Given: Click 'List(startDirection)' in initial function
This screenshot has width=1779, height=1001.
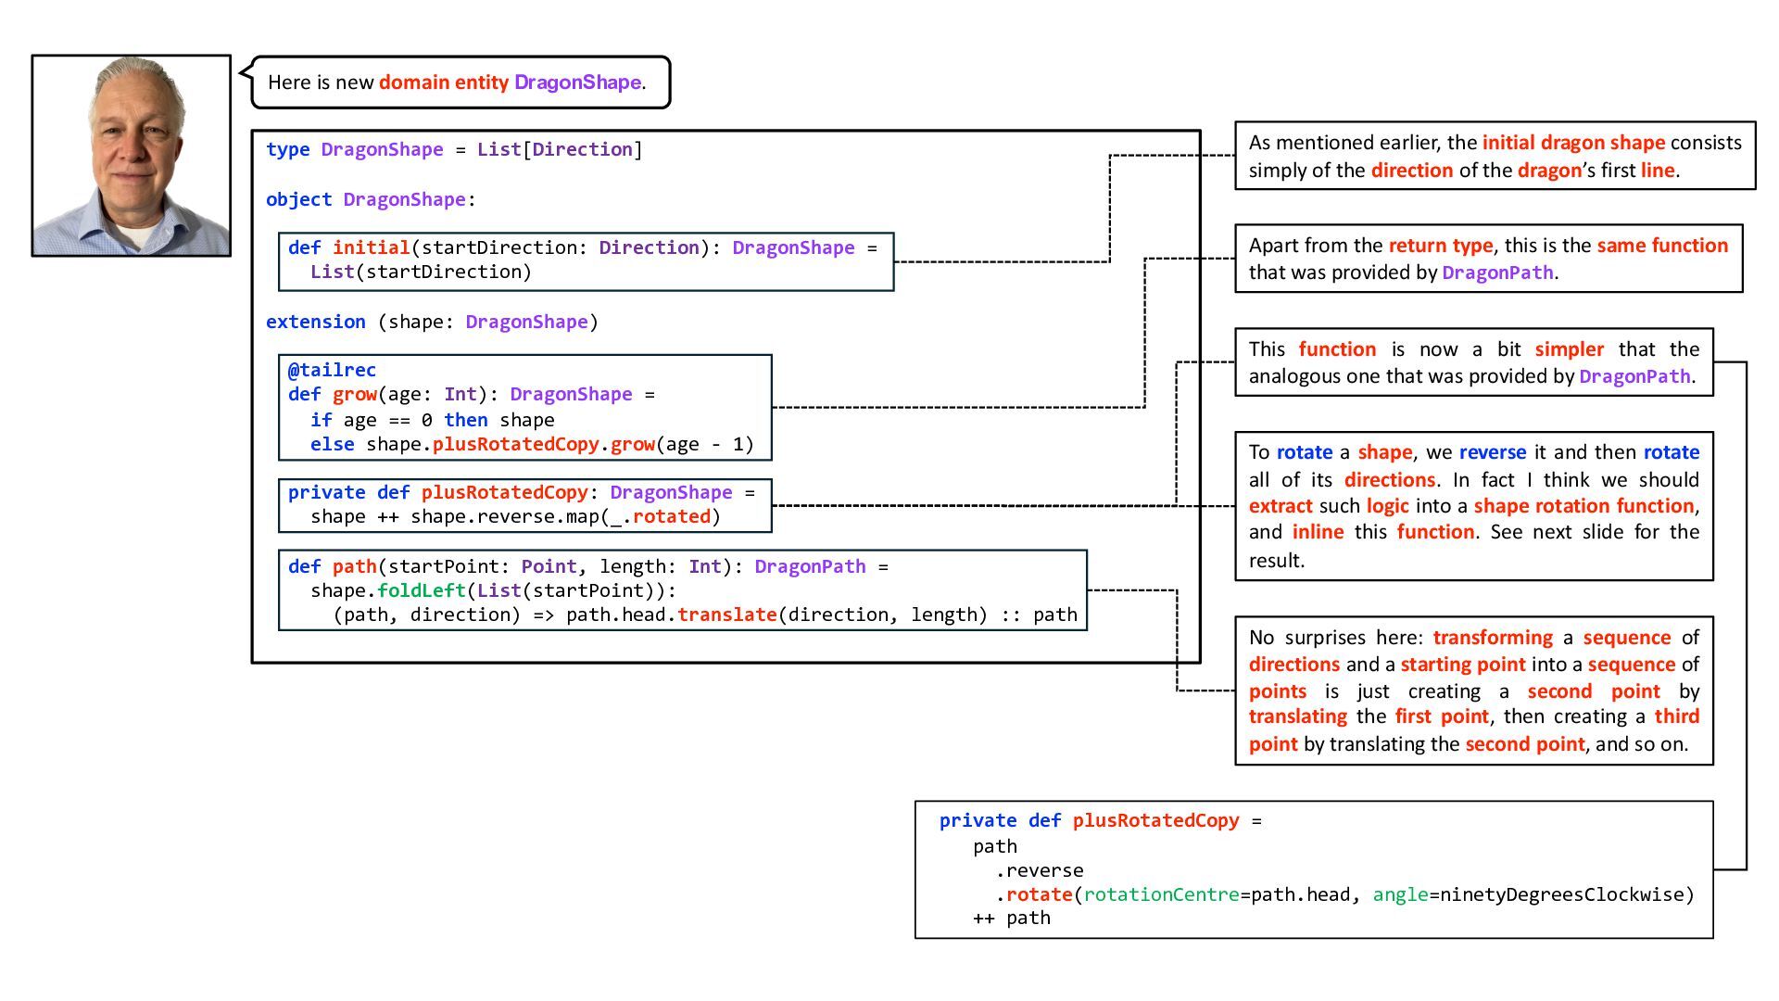Looking at the screenshot, I should coord(421,272).
